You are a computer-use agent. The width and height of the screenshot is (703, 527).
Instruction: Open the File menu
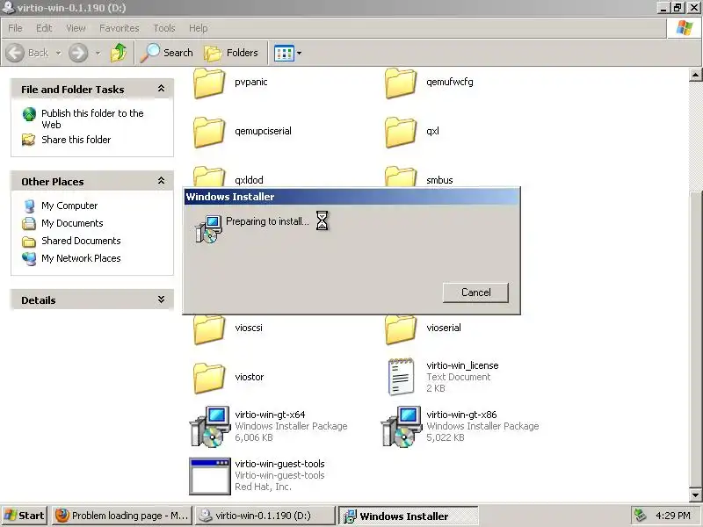click(15, 28)
